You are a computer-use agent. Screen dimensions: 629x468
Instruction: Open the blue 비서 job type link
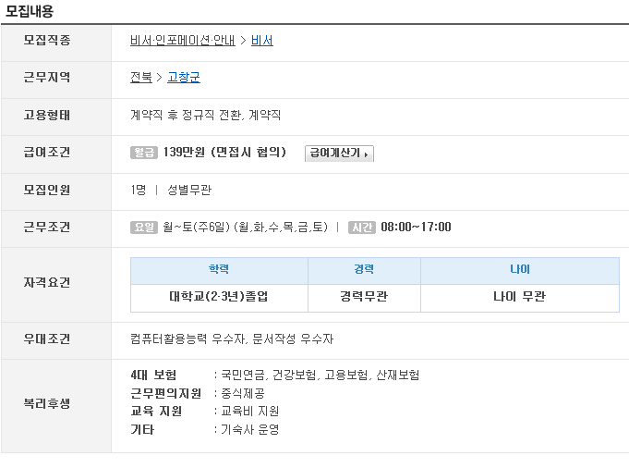262,40
